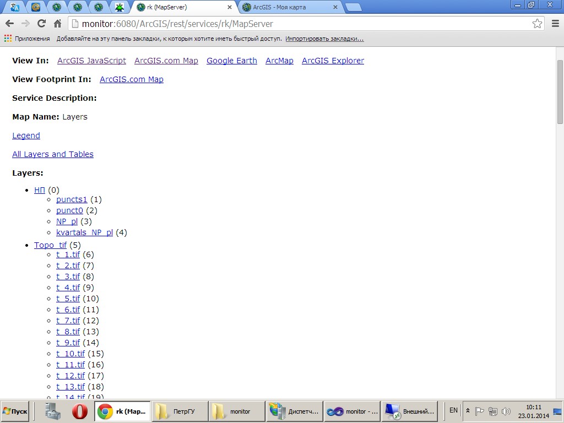Open the Приложения apps shortcut
The width and height of the screenshot is (564, 423).
pyautogui.click(x=27, y=39)
